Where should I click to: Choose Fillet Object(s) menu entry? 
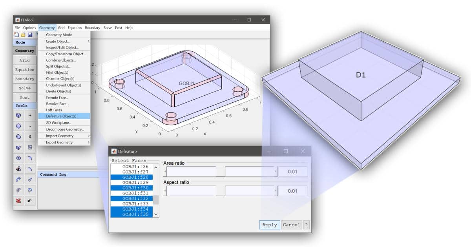point(64,73)
